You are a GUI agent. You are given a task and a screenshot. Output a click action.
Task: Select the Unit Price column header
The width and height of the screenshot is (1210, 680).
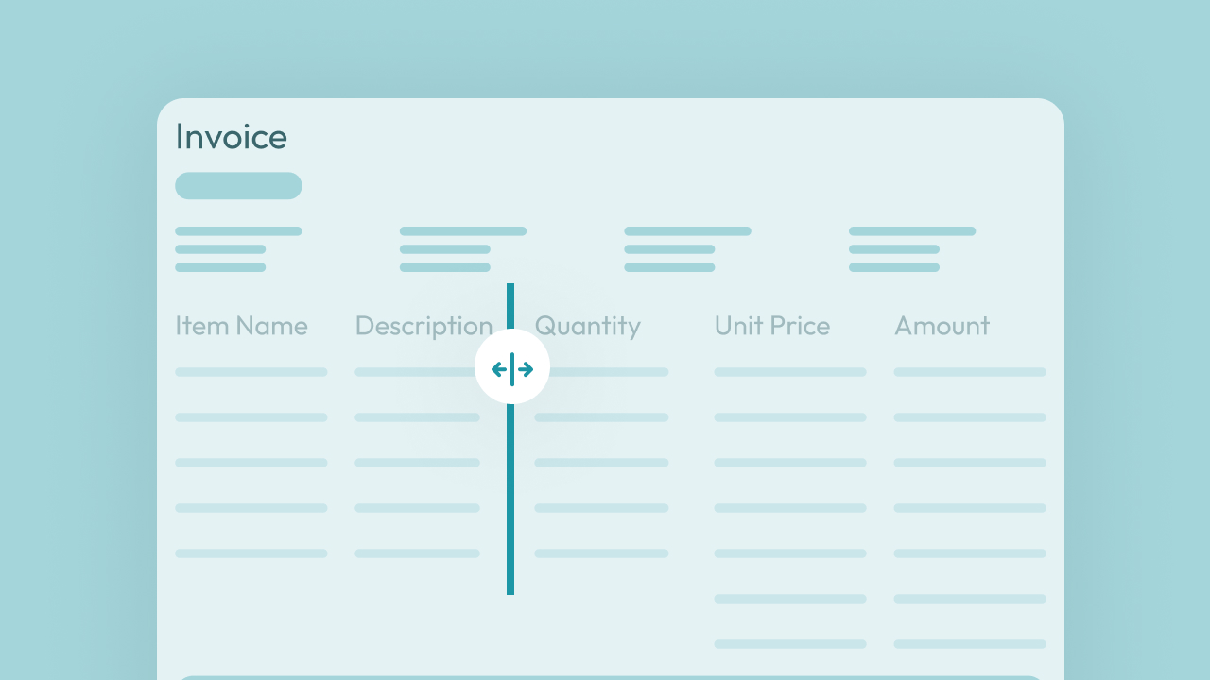click(772, 326)
